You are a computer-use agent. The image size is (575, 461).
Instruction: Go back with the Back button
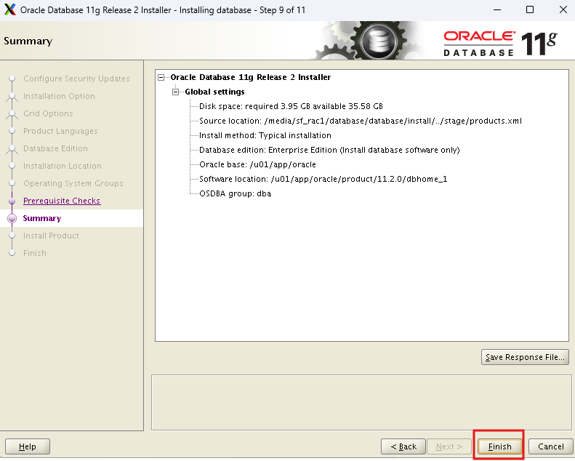pos(403,446)
